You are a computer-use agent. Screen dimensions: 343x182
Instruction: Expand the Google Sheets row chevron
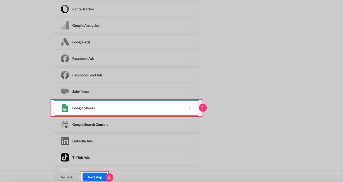[190, 108]
